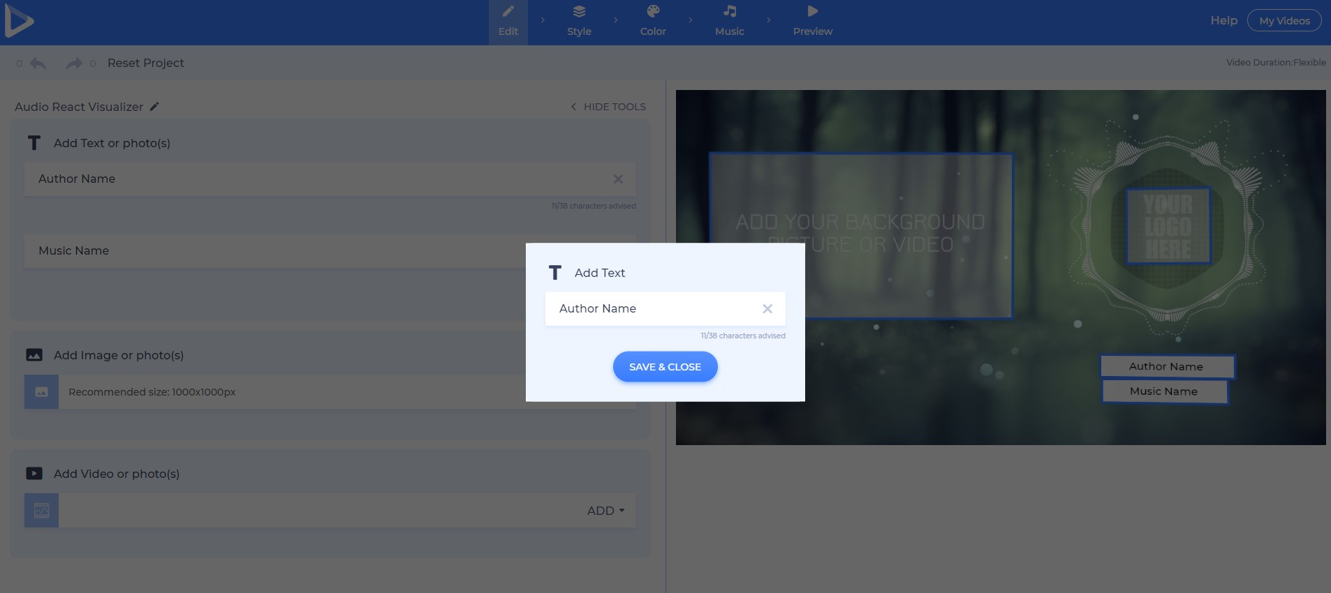Click the app logo in the header

(x=19, y=22)
